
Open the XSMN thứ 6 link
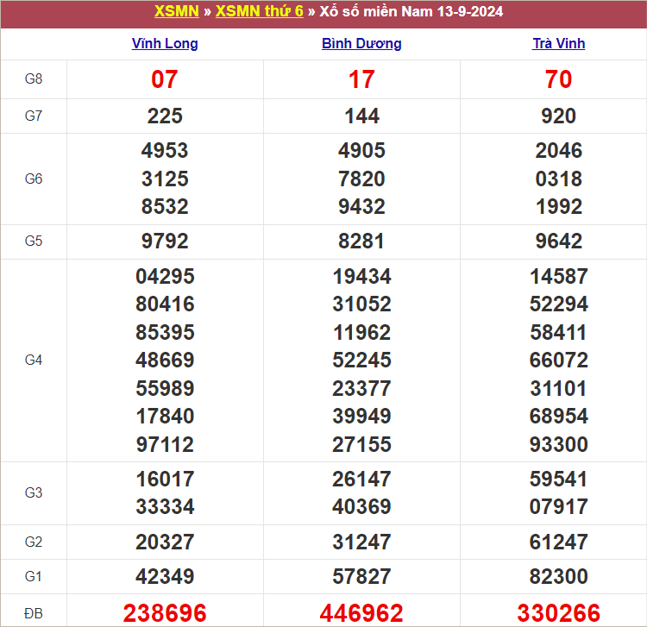coord(259,11)
